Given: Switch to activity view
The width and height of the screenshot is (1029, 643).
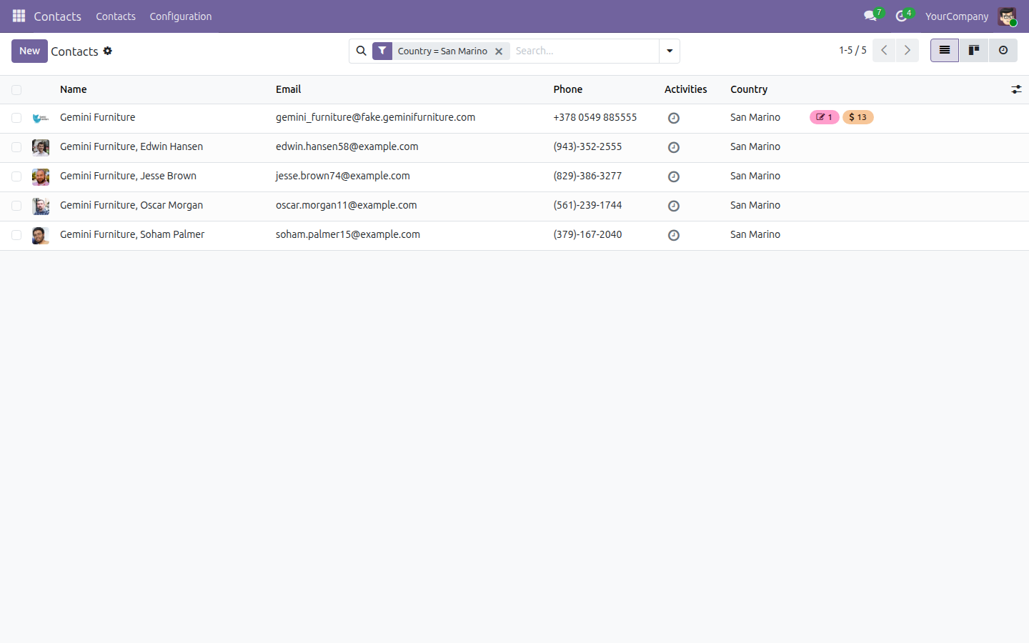Looking at the screenshot, I should [x=1003, y=50].
